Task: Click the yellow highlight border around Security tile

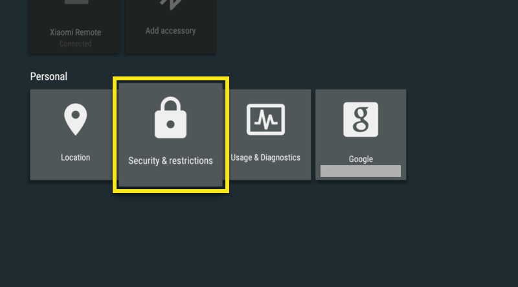Action: [171, 78]
